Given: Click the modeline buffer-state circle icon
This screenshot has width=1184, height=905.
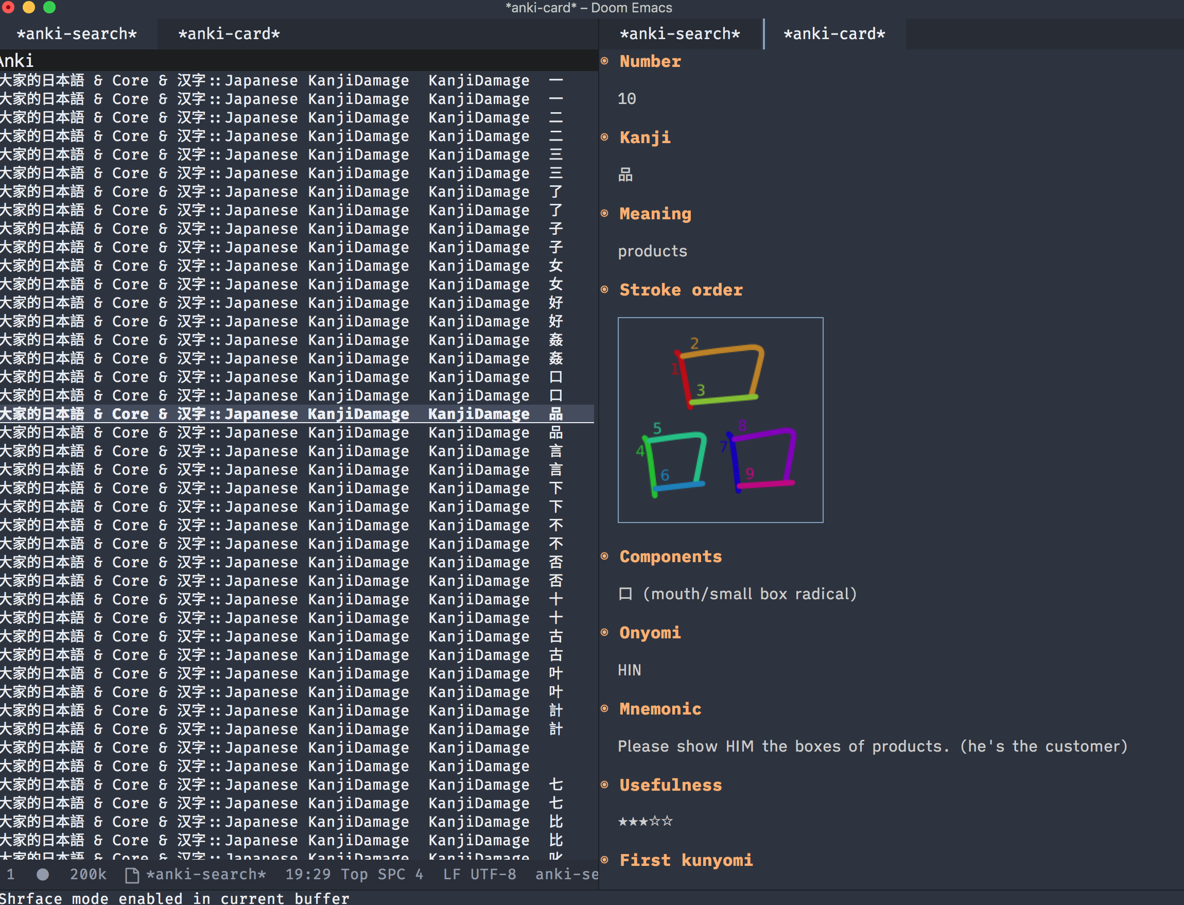Looking at the screenshot, I should click(x=43, y=874).
